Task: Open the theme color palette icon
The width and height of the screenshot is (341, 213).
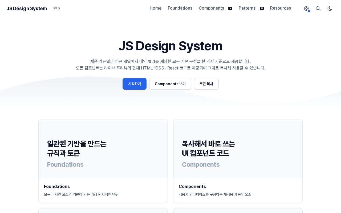Action: point(306,9)
